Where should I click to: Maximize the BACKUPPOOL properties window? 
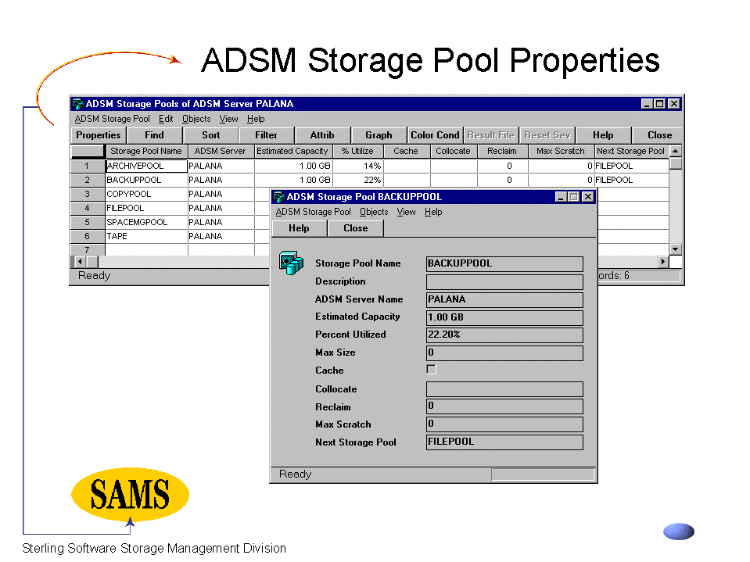[x=575, y=197]
